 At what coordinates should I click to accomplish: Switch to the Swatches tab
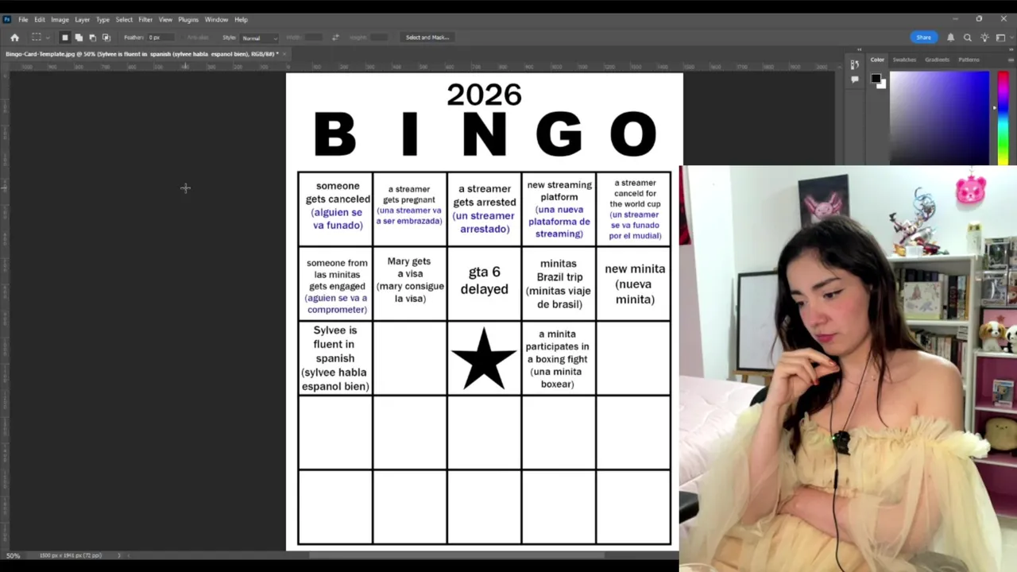pos(904,60)
